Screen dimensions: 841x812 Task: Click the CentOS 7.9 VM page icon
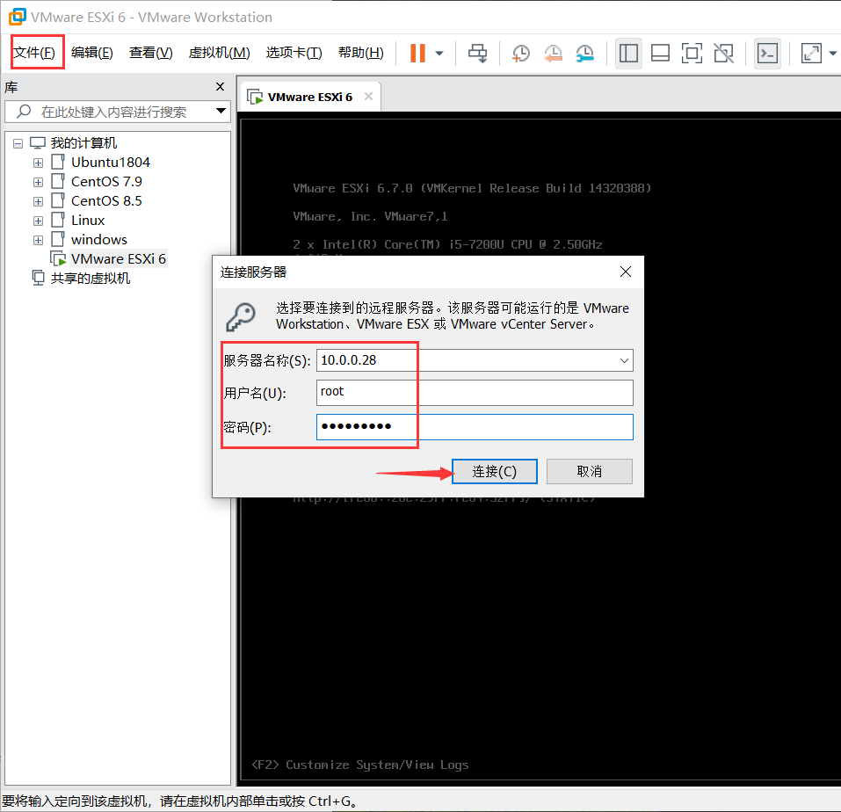click(58, 181)
